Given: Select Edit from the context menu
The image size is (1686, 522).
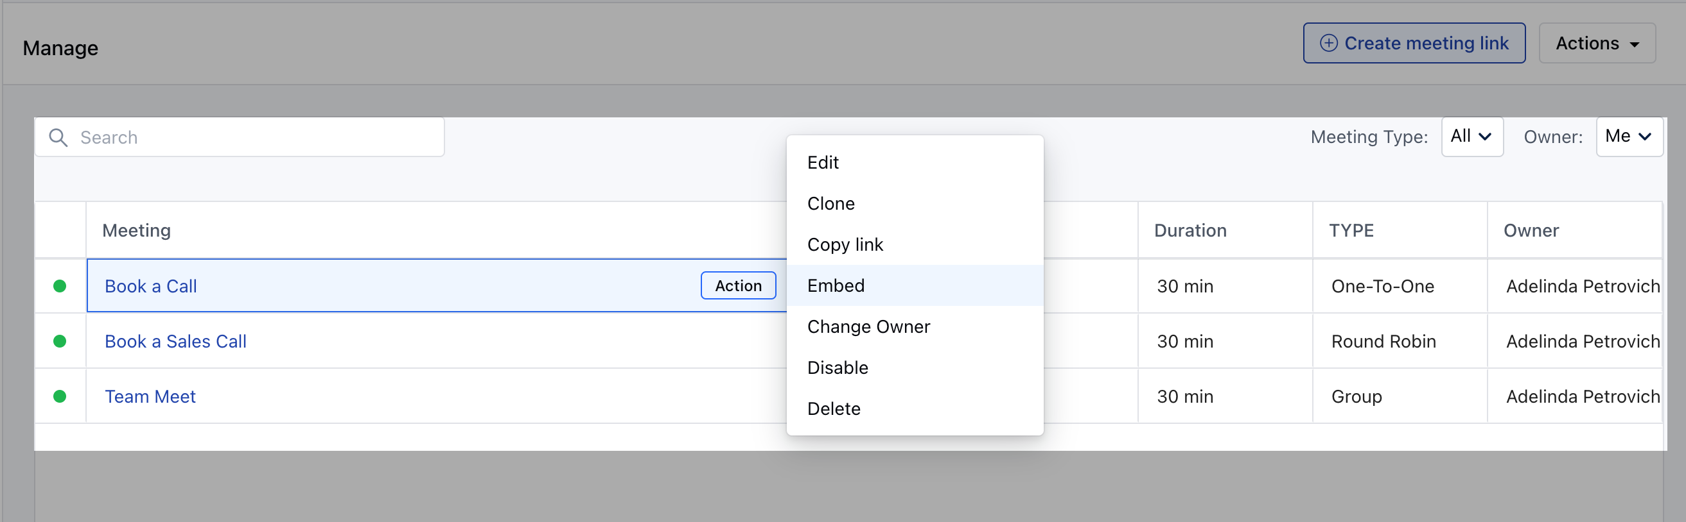Looking at the screenshot, I should 823,163.
